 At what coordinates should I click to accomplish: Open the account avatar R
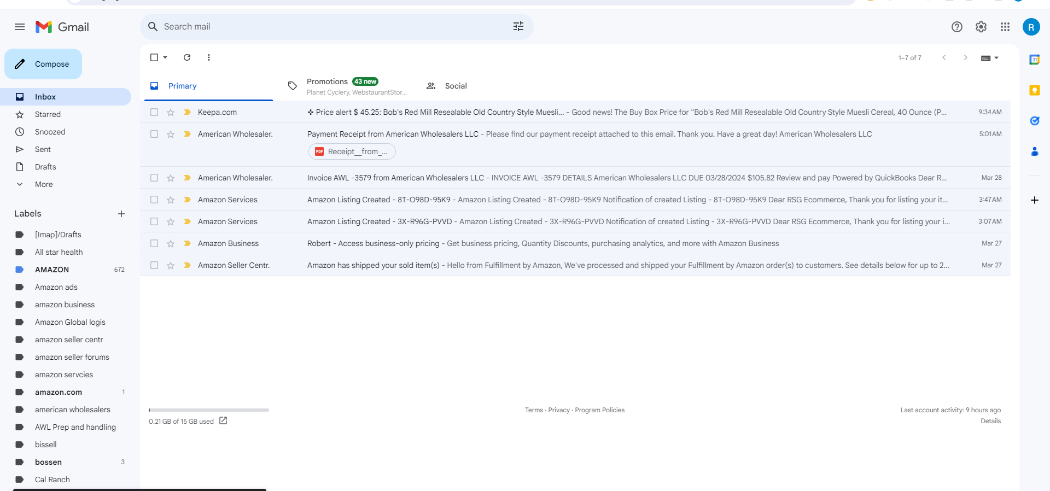[x=1031, y=27]
